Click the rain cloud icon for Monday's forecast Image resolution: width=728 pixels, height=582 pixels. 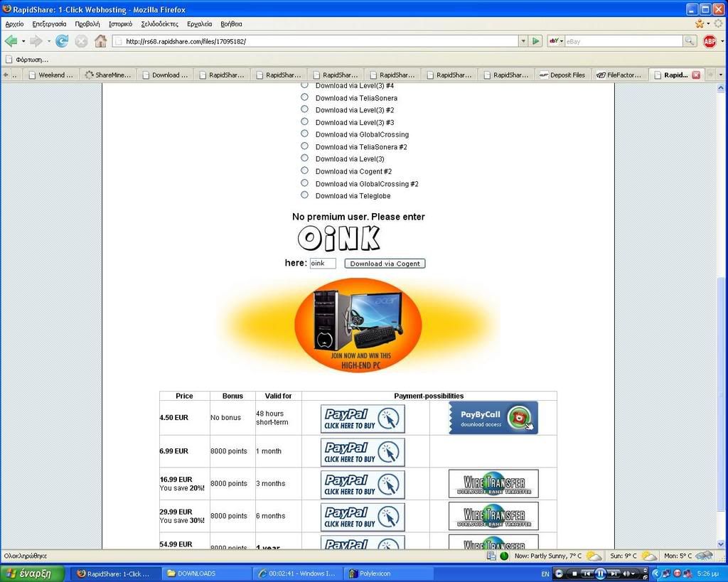705,556
